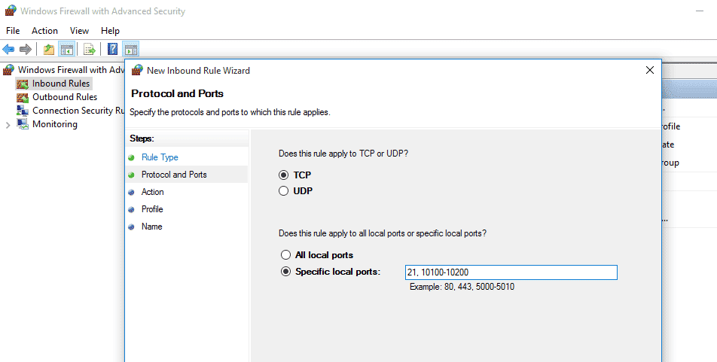Click the blue Back arrow in toolbar

(x=8, y=49)
